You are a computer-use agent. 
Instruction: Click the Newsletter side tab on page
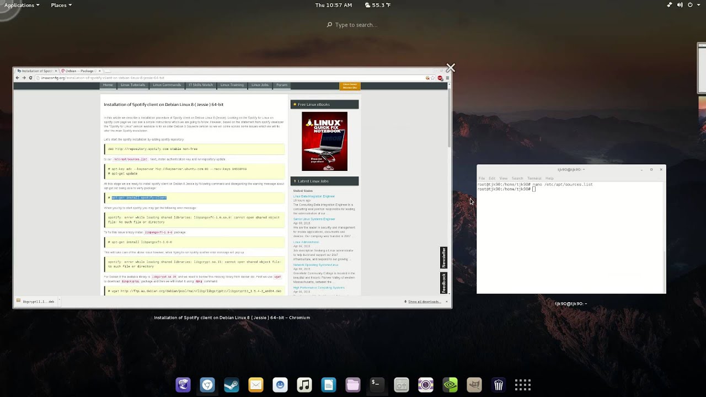[443, 258]
